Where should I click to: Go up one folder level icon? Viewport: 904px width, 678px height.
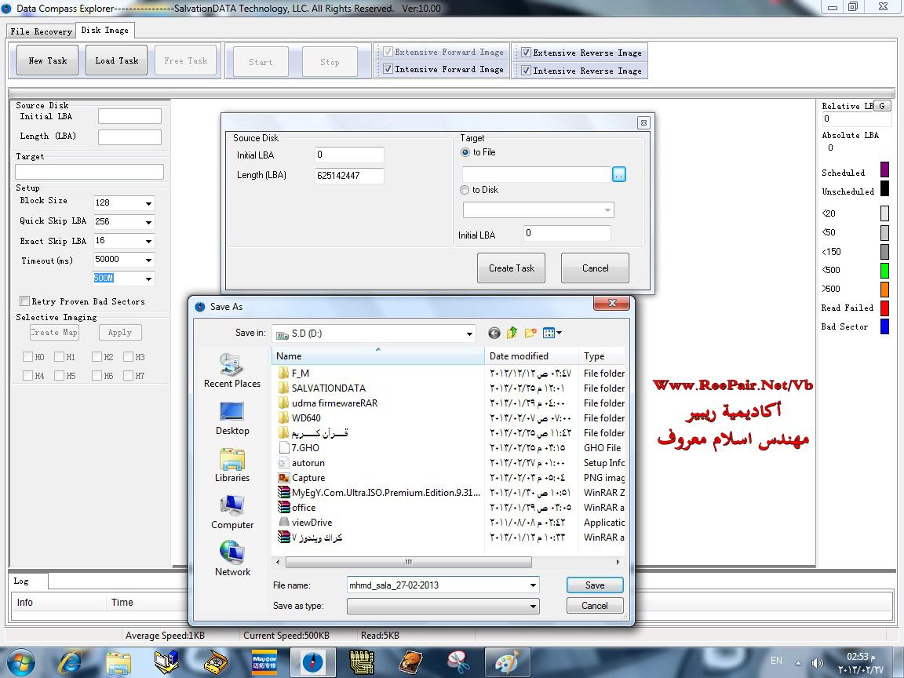pyautogui.click(x=512, y=333)
